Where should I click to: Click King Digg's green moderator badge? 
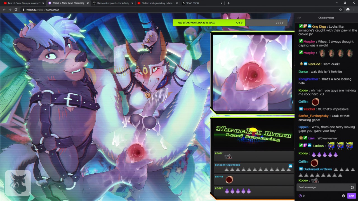coord(301,26)
